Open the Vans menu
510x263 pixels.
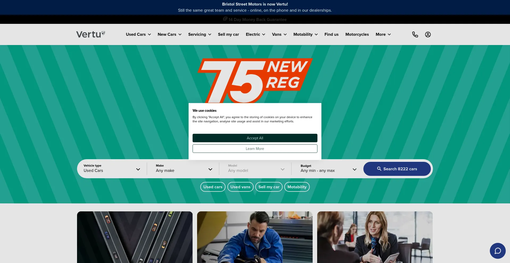click(x=279, y=34)
